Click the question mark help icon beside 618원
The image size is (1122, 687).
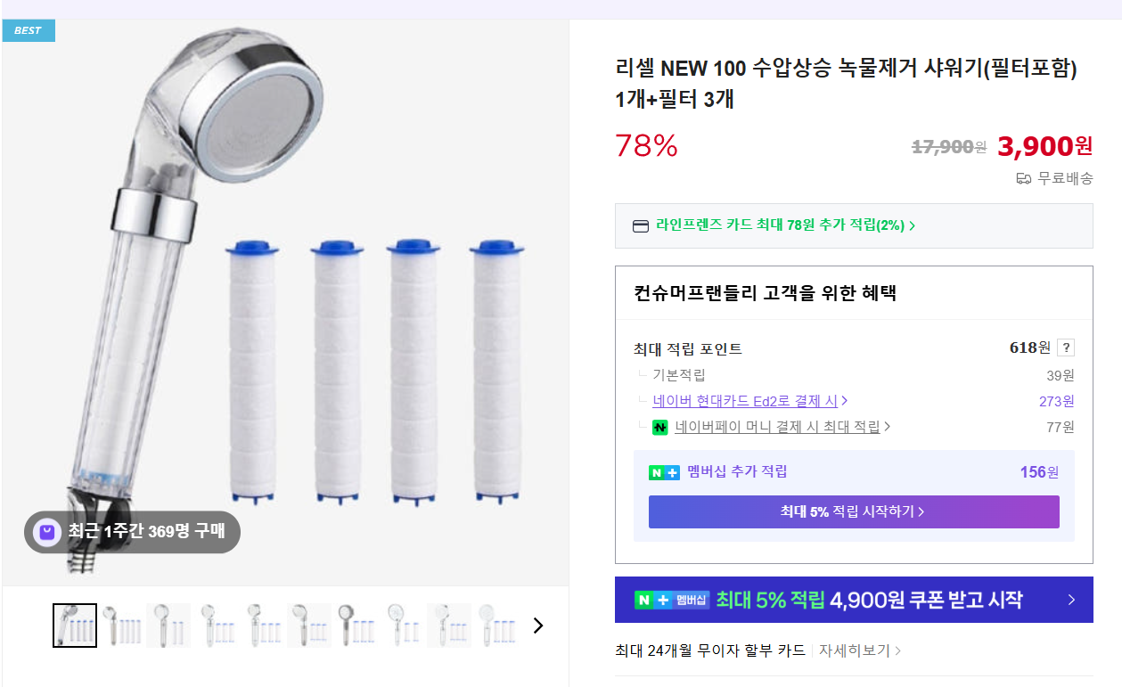pyautogui.click(x=1066, y=348)
